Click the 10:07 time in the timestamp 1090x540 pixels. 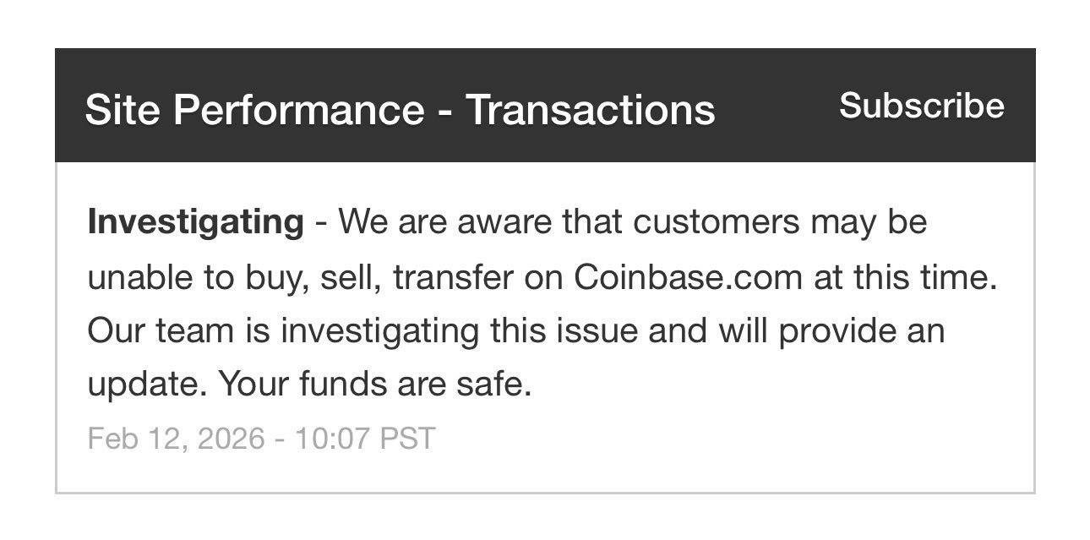[x=331, y=439]
